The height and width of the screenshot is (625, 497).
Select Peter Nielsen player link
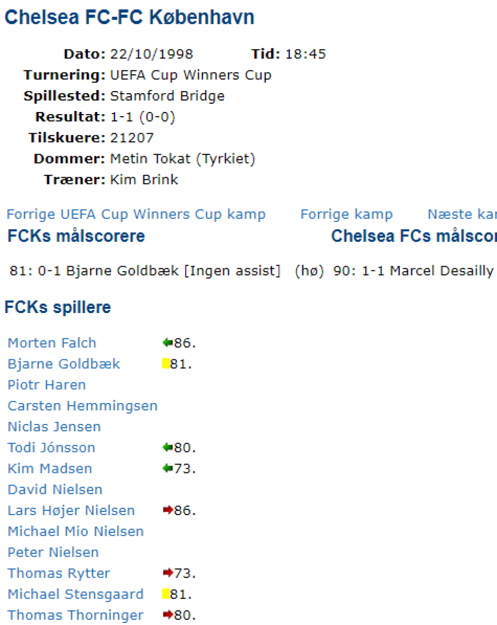tap(53, 552)
